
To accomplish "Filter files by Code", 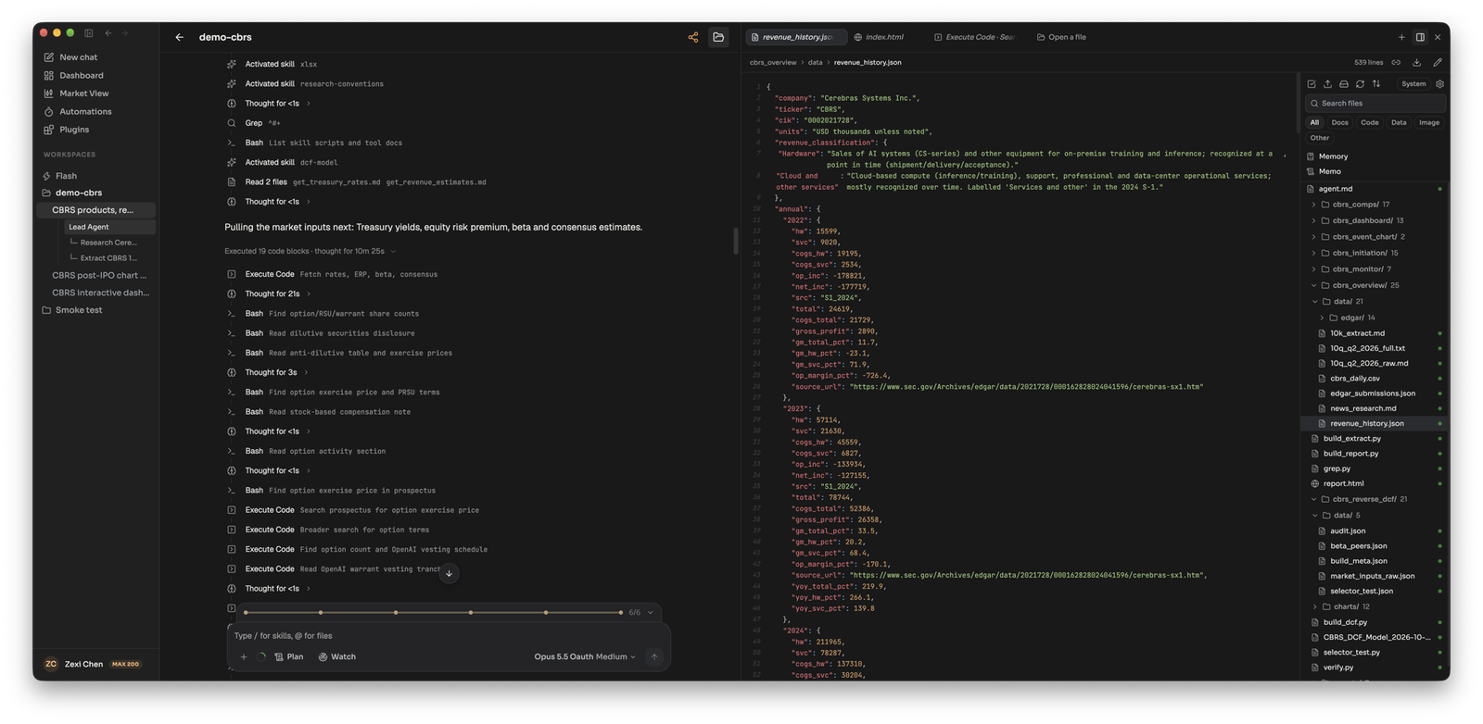I will point(1370,122).
